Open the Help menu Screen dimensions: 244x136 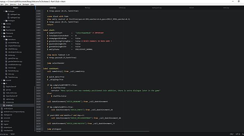(32, 4)
